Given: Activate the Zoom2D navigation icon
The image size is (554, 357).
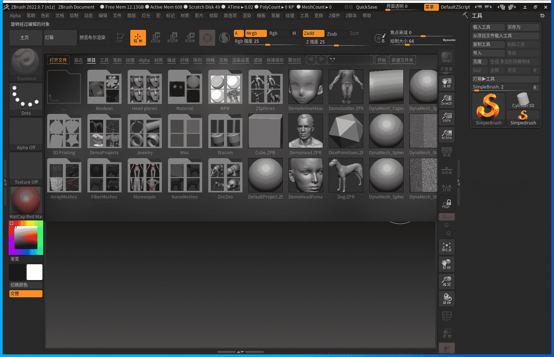Looking at the screenshot, I should pos(446,100).
